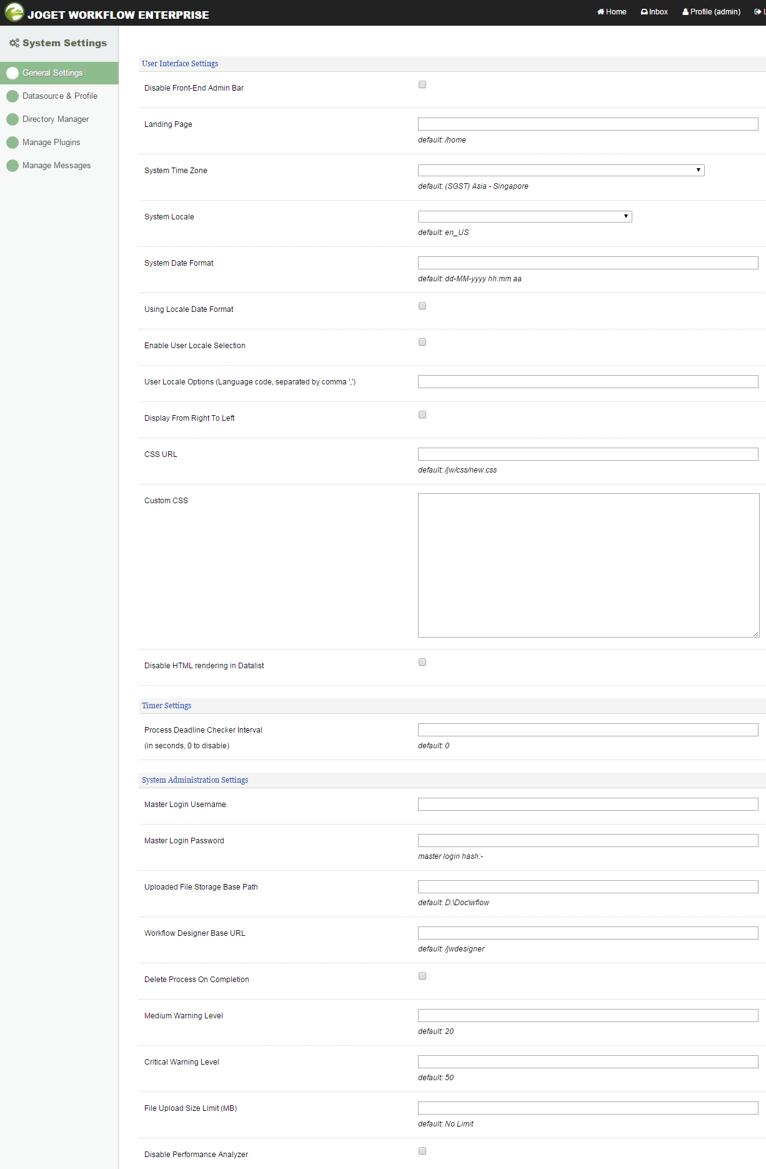Screen dimensions: 766x1169
Task: Open the System Time Zone dropdown
Action: 560,171
